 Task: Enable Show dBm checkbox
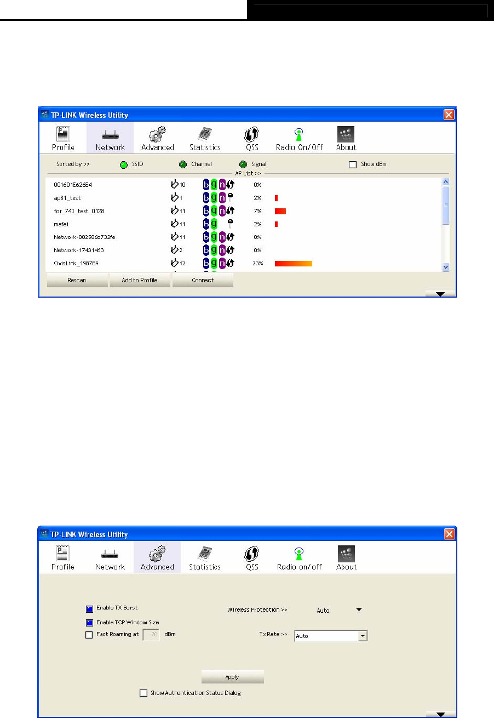point(353,164)
